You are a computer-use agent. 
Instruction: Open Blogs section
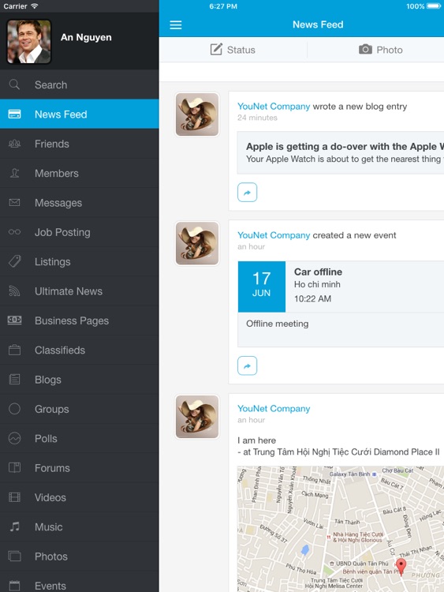pos(79,379)
